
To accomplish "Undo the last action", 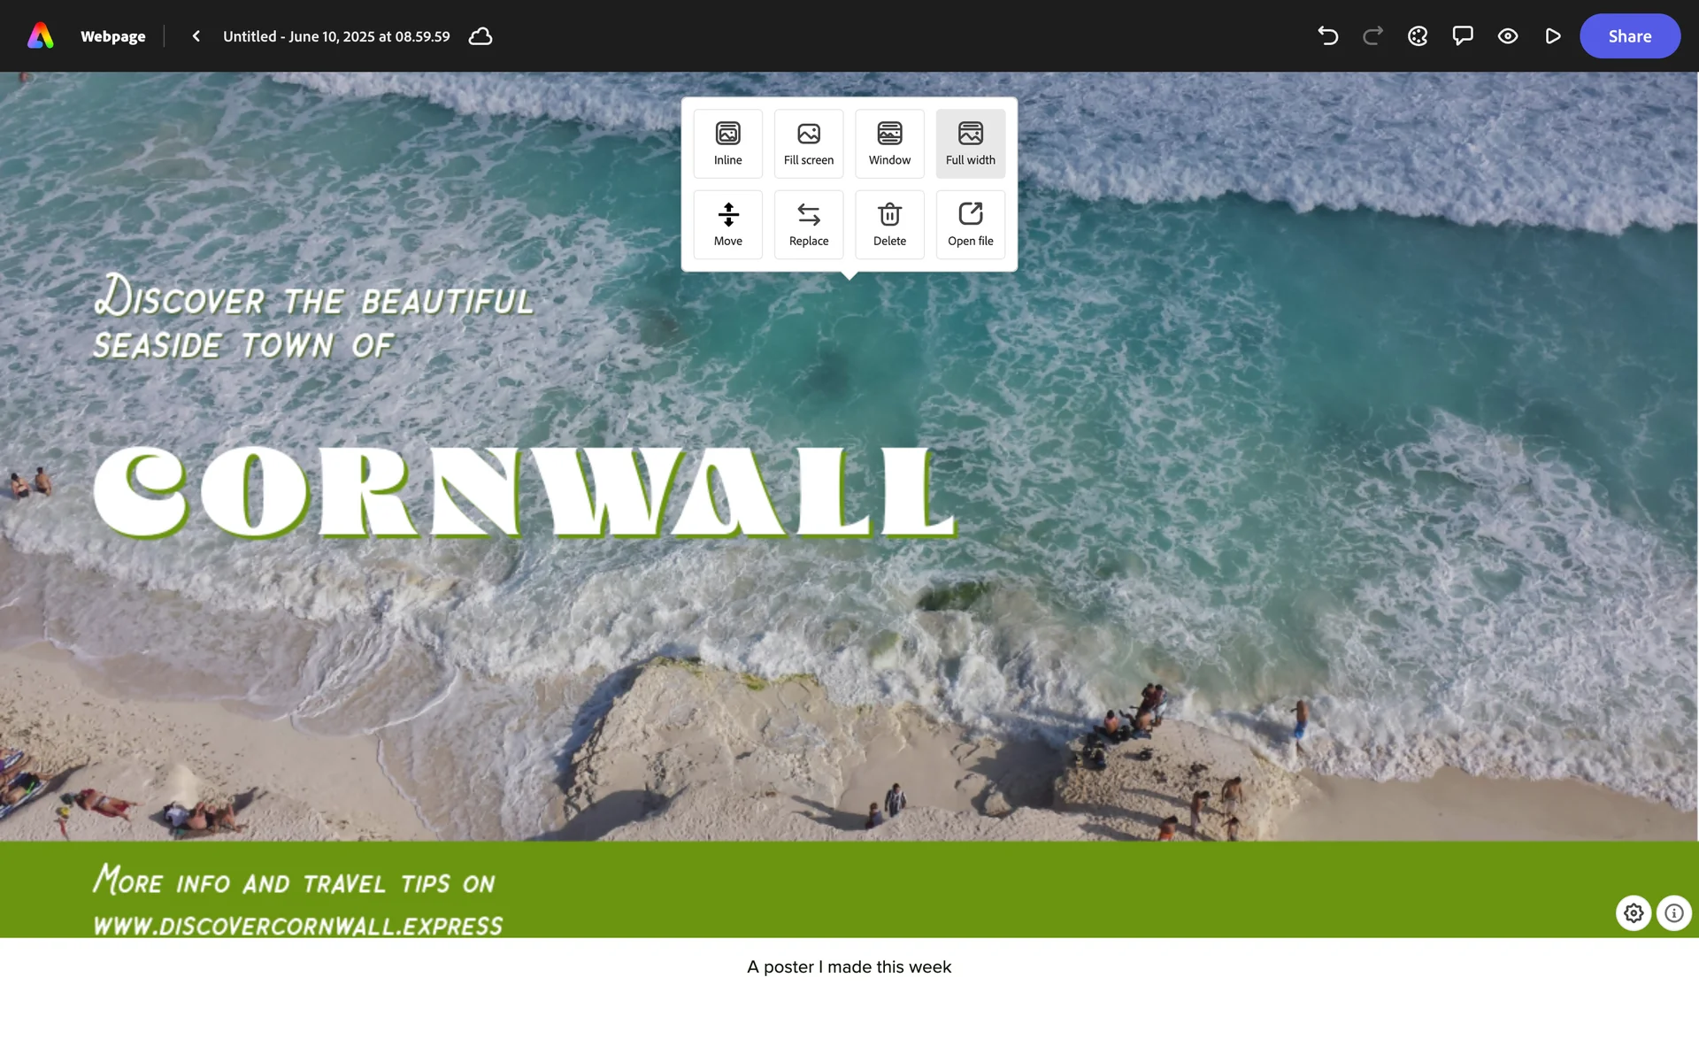I will click(x=1327, y=36).
